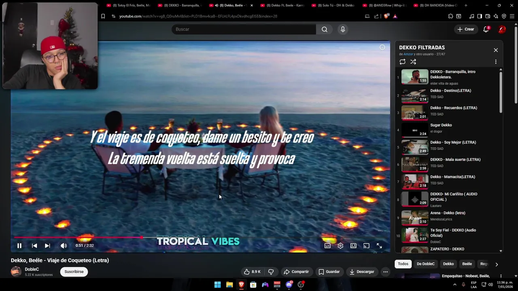Switch to DH BANDIDA browser tab
Screen dimensions: 518x291
tap(435, 5)
